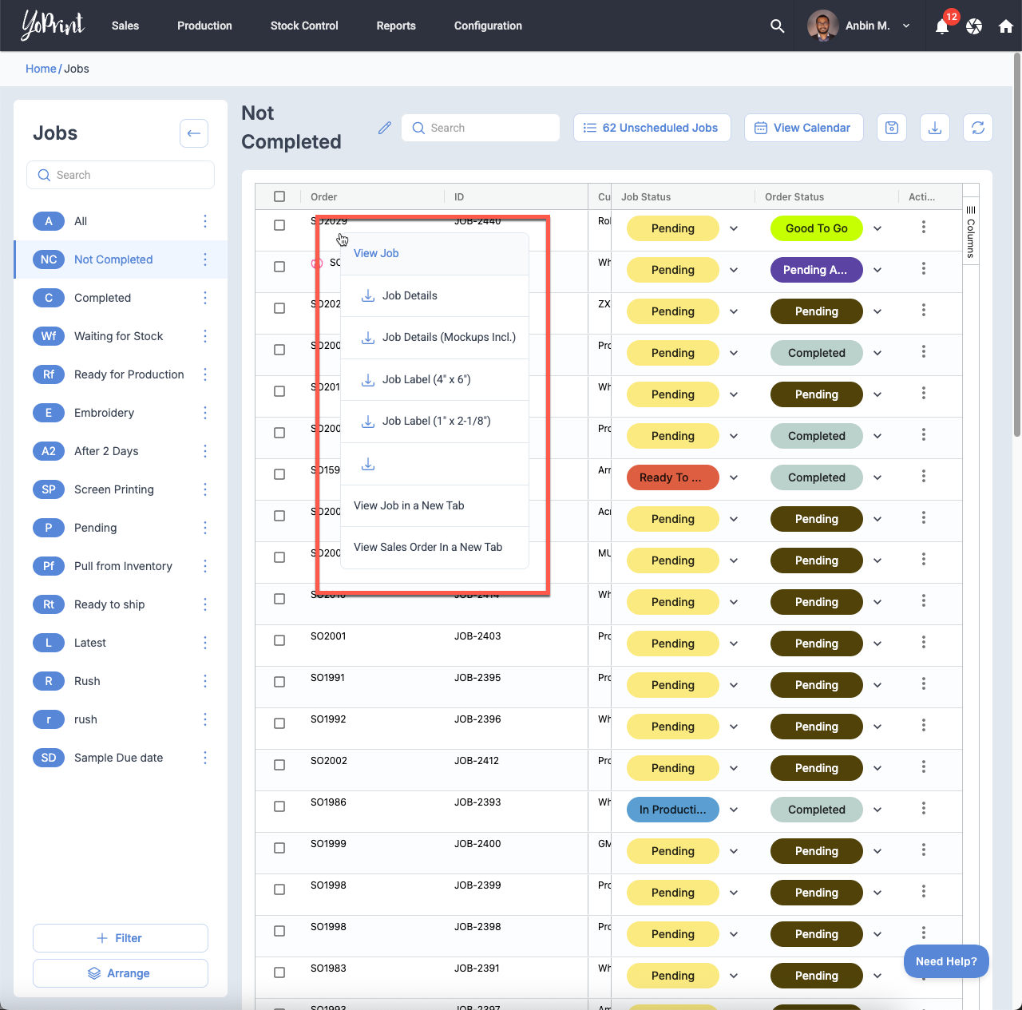The width and height of the screenshot is (1022, 1010).
Task: Click the notification bell icon
Action: coord(942,26)
